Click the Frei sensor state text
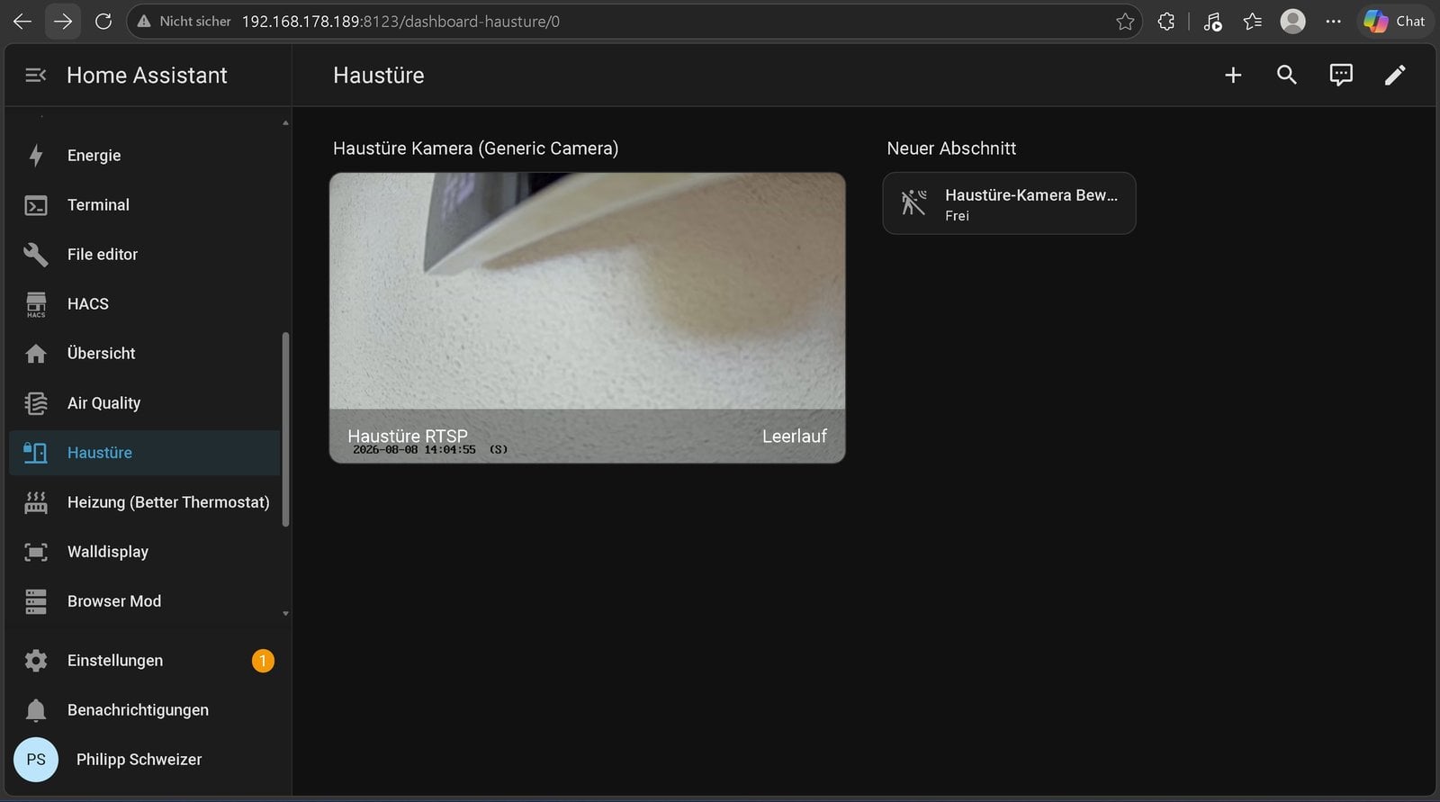 (x=957, y=216)
